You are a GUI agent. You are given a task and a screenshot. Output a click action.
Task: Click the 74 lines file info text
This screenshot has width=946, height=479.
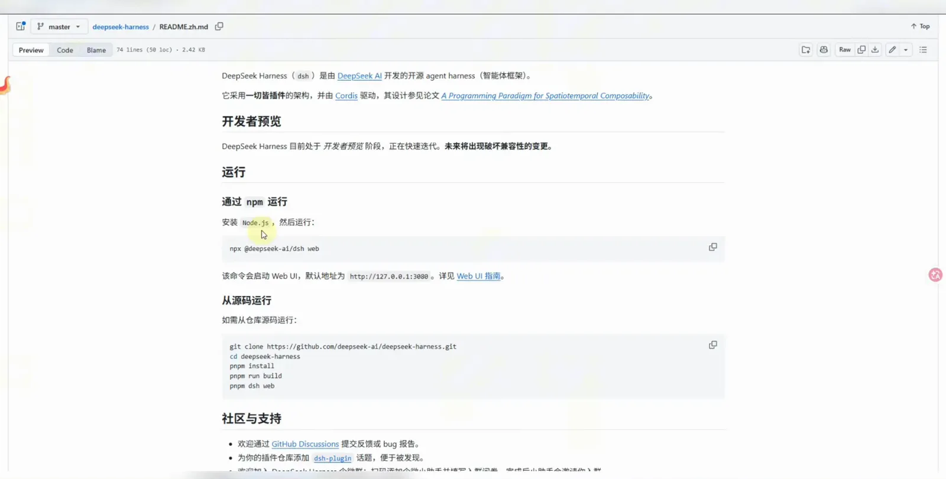point(161,50)
